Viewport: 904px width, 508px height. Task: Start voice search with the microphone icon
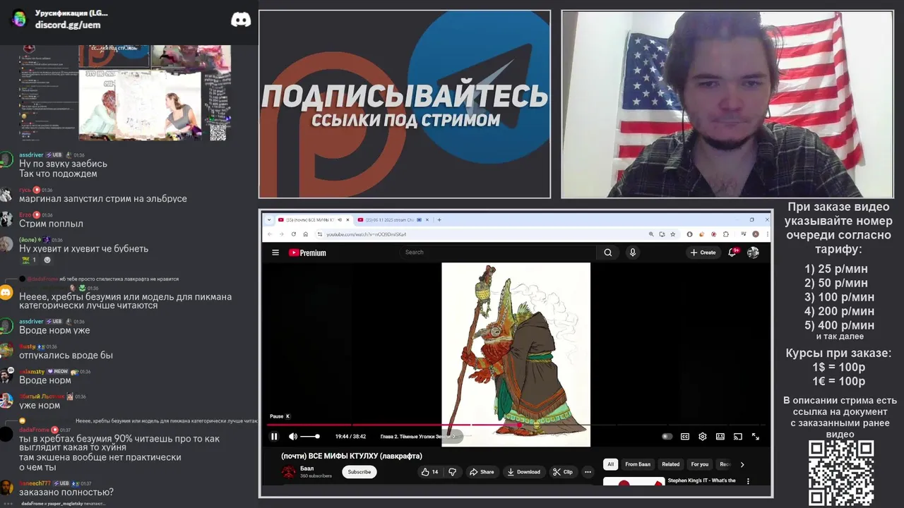633,253
